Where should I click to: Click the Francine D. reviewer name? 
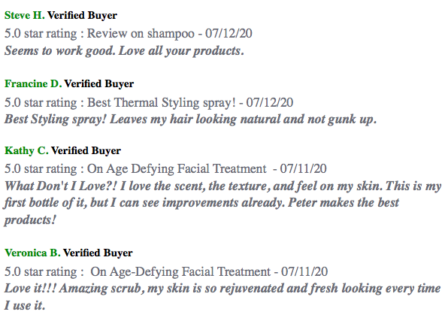(33, 83)
